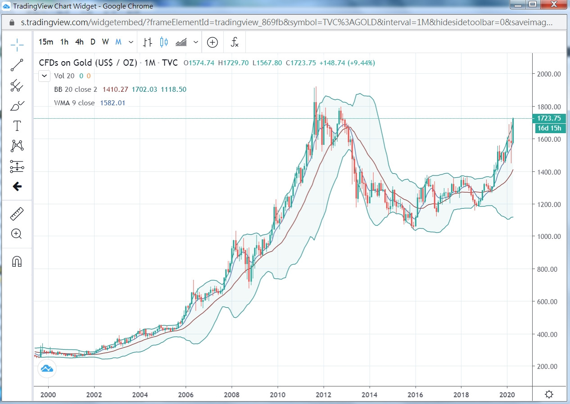Open the bar chart style selector
570x404 pixels.
coord(148,42)
